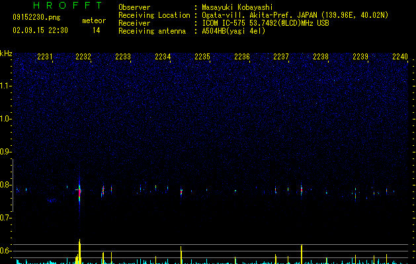The width and height of the screenshot is (416, 264).
Task: Click the grey frequency range bar on left axis
Action: 13,185
